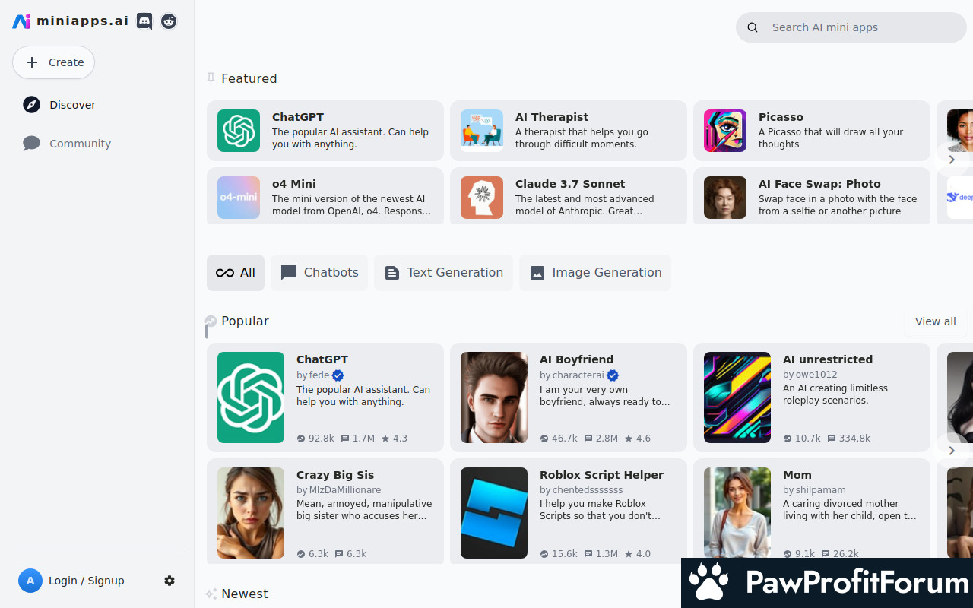The width and height of the screenshot is (973, 608).
Task: Click AI Therapist featured icon
Action: [482, 131]
